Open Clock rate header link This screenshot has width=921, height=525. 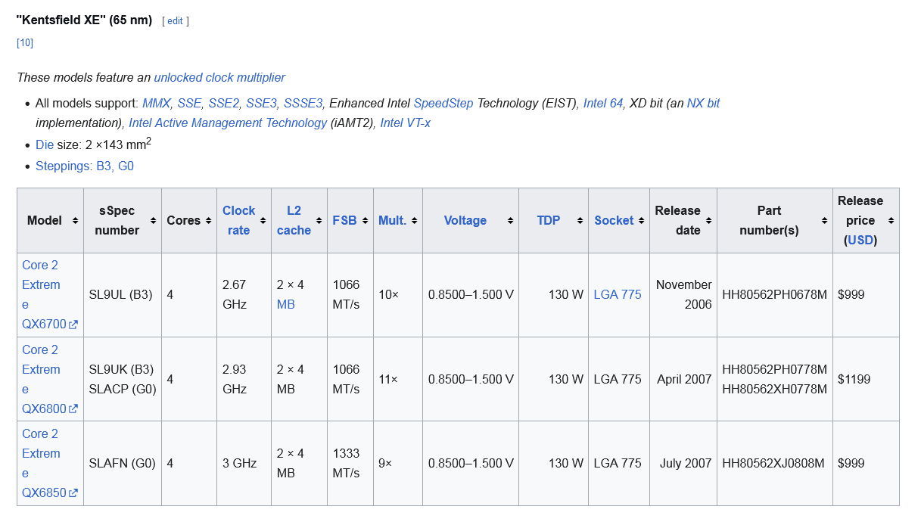[x=239, y=221]
